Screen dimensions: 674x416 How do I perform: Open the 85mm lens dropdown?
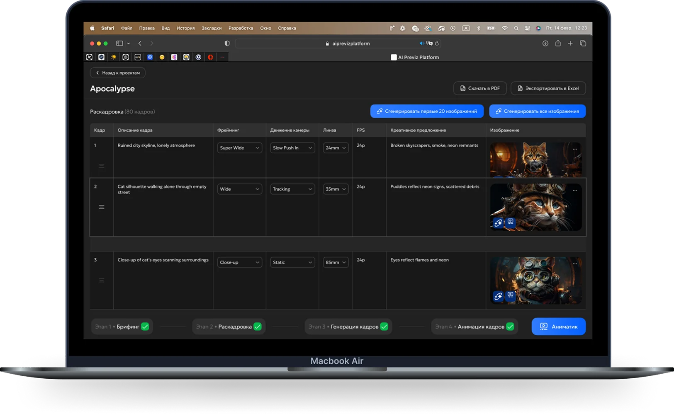click(x=336, y=262)
